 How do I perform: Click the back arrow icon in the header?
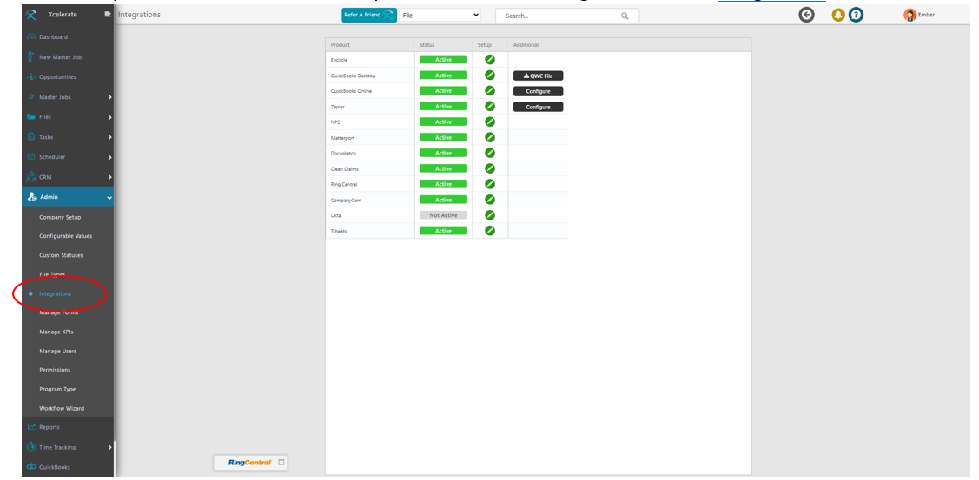coord(807,15)
